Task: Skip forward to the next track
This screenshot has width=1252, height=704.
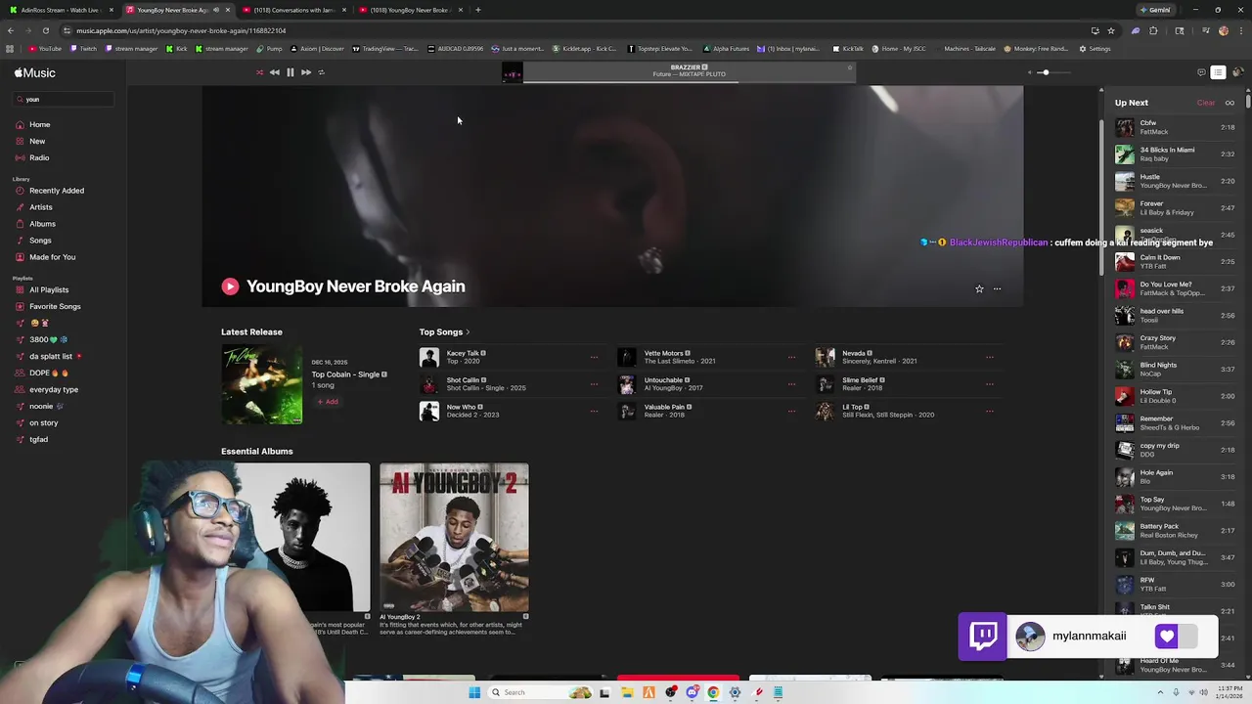Action: [x=306, y=72]
